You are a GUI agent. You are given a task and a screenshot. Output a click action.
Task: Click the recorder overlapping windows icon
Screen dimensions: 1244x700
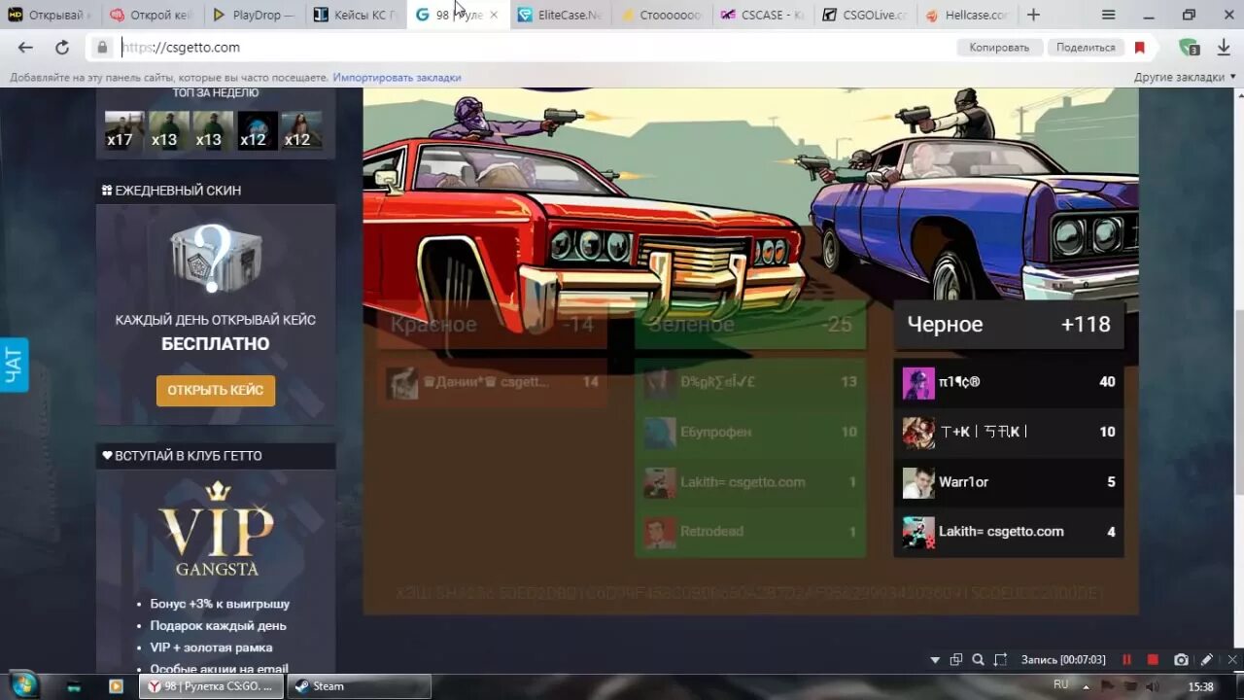(x=956, y=659)
